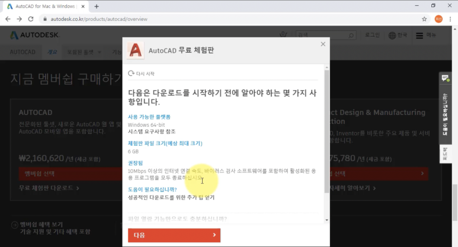Click the browser forward arrow
Viewport: 458px width, 247px height.
point(20,19)
